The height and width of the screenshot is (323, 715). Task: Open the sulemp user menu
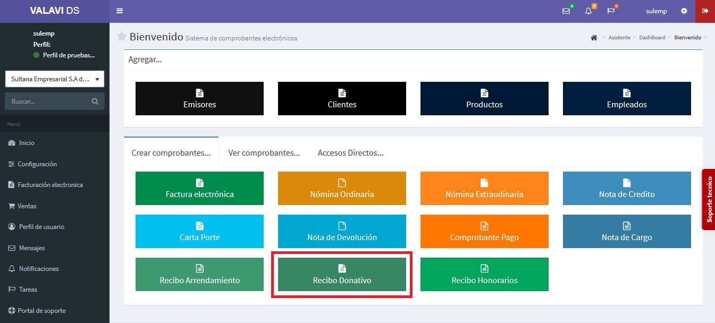click(656, 11)
